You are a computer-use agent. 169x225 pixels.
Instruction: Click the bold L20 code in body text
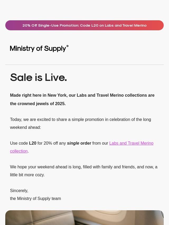32,143
